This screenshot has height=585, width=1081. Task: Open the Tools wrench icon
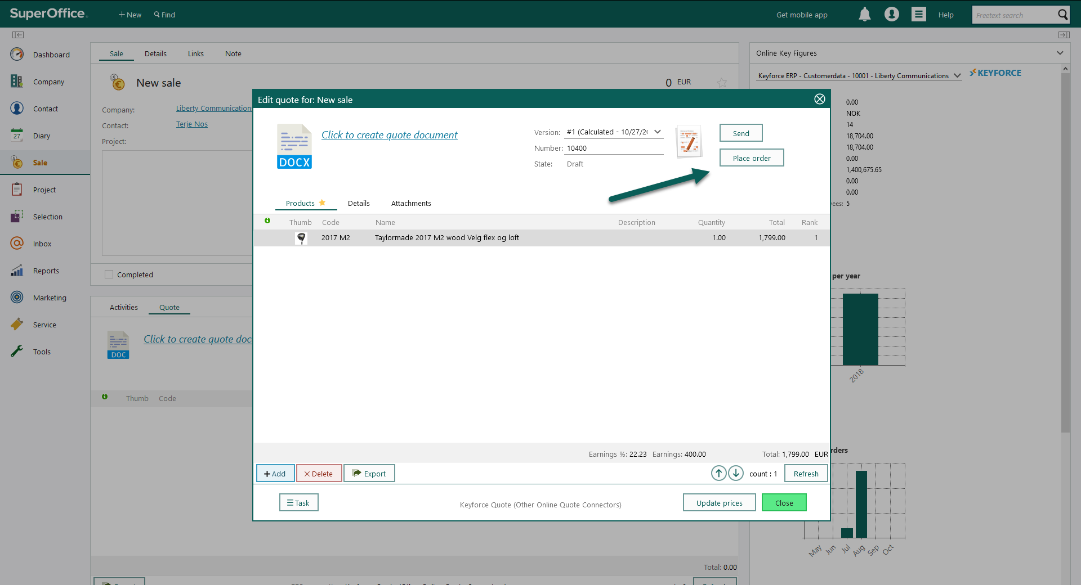(17, 351)
